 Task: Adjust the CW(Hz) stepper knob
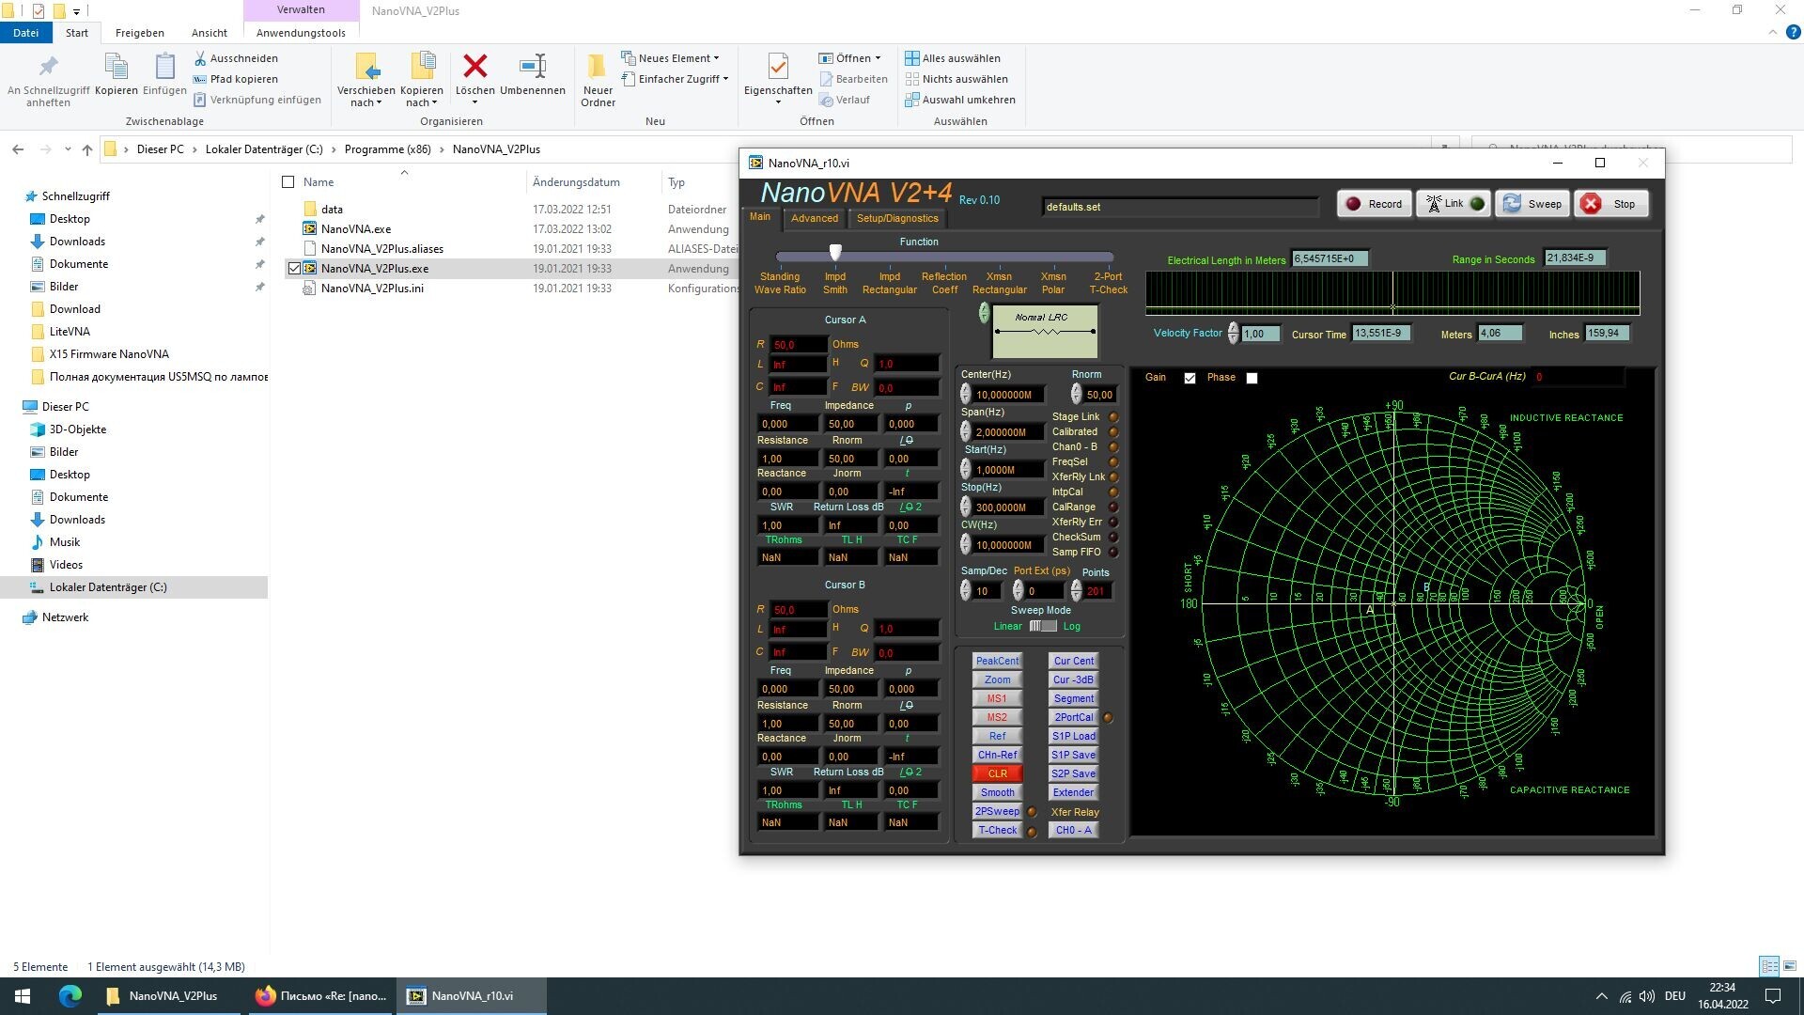(x=965, y=544)
